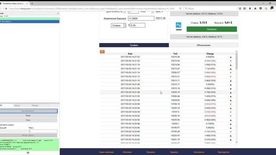Click scroll-down arrow of tick table
The width and height of the screenshot is (276, 155).
pyautogui.click(x=236, y=142)
